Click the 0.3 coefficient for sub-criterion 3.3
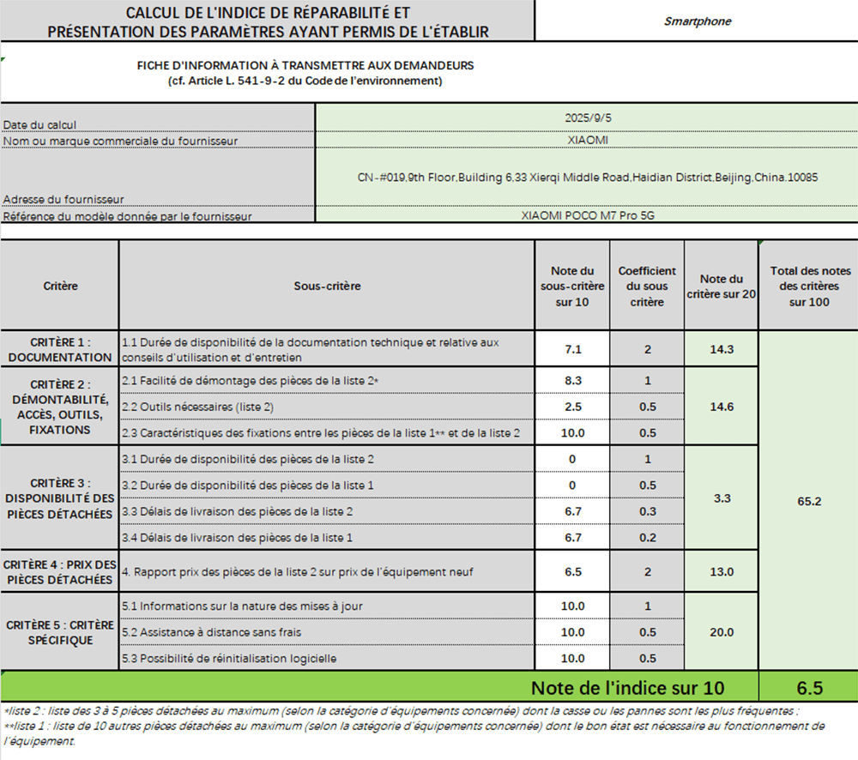 (647, 511)
